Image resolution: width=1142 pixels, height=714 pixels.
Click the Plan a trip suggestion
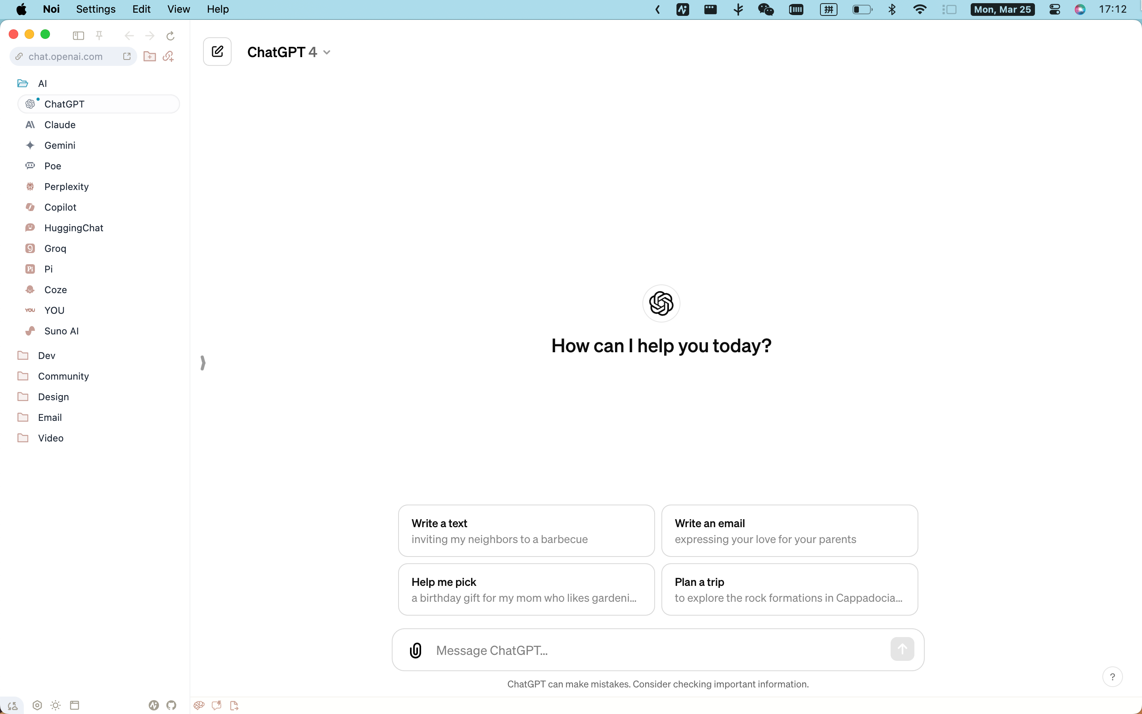tap(789, 589)
